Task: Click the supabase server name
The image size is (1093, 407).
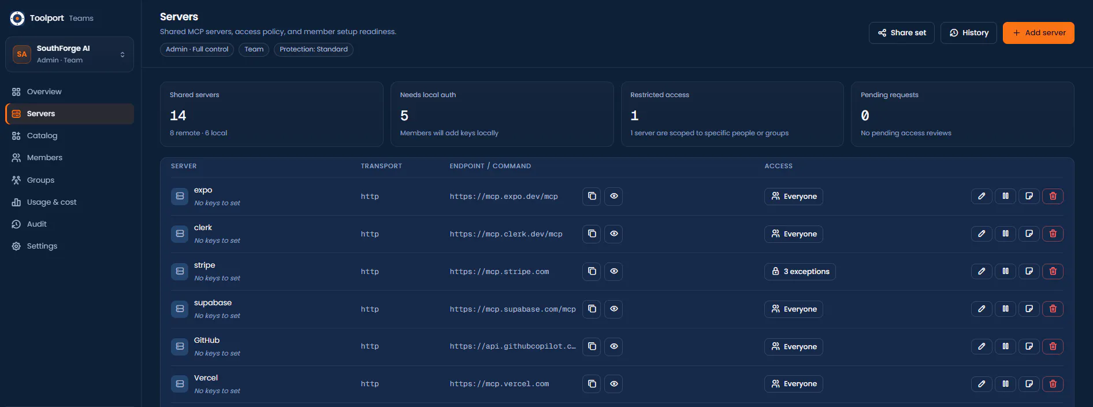Action: click(213, 303)
